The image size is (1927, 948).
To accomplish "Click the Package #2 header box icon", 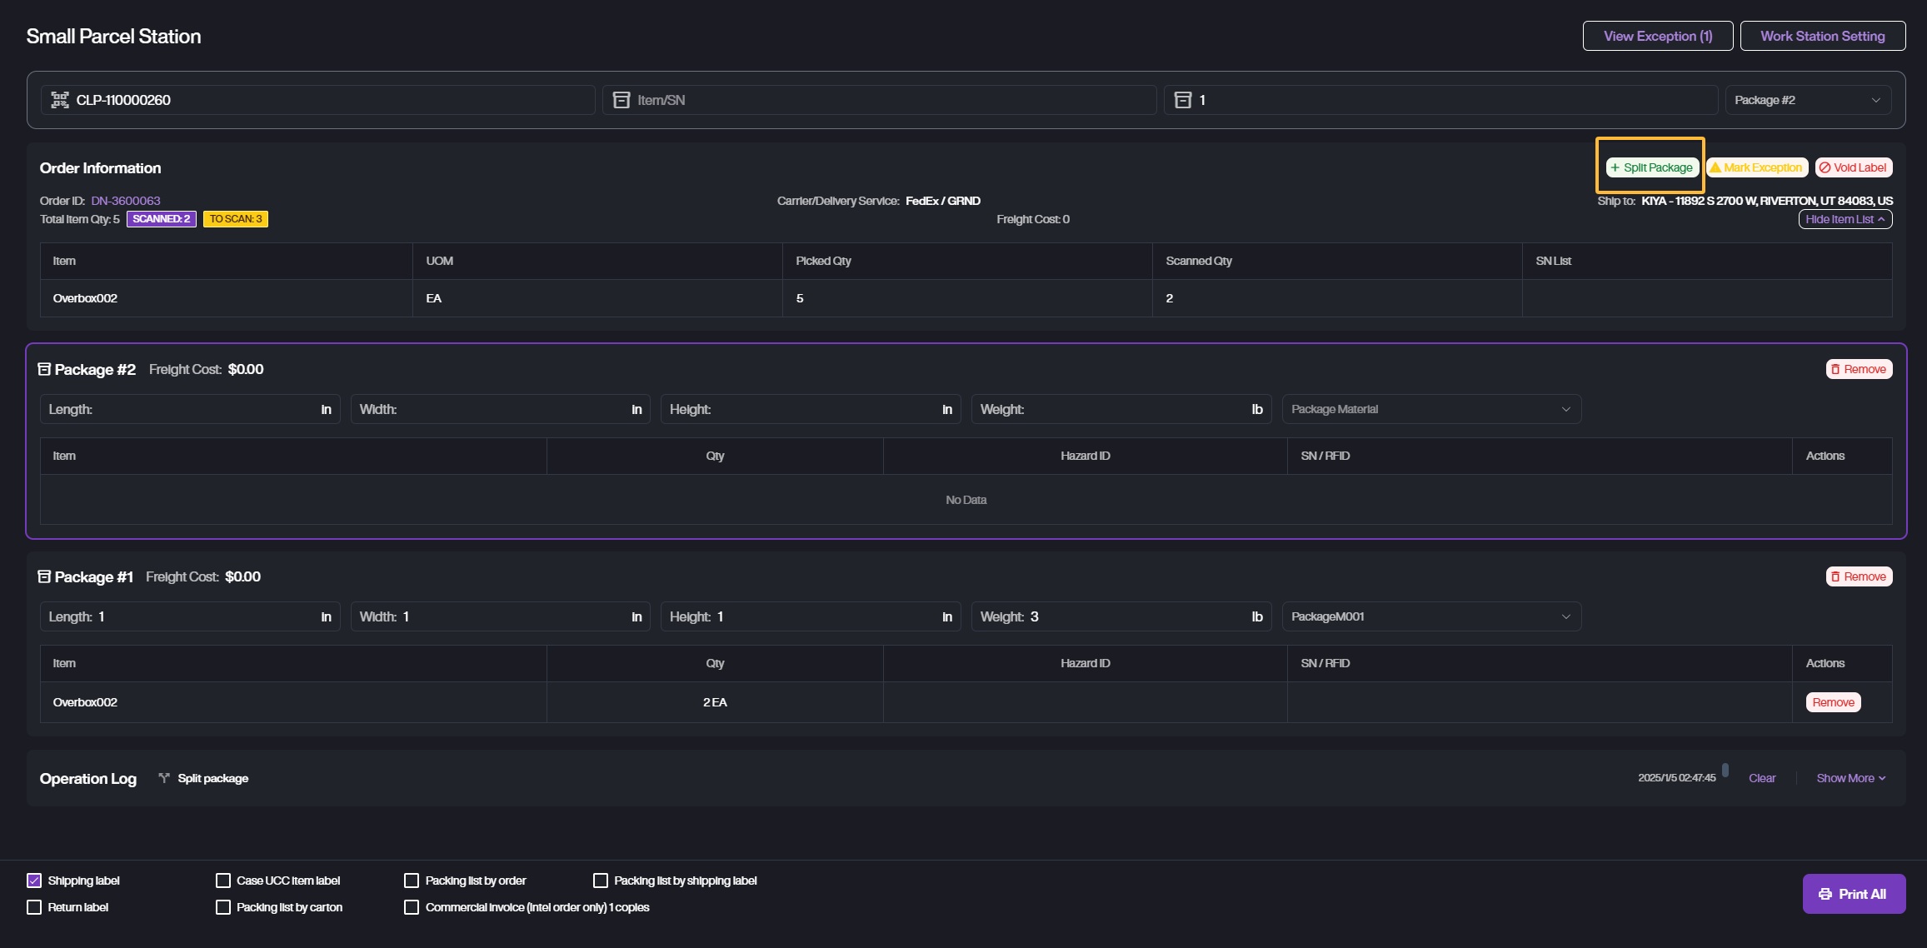I will click(x=45, y=369).
